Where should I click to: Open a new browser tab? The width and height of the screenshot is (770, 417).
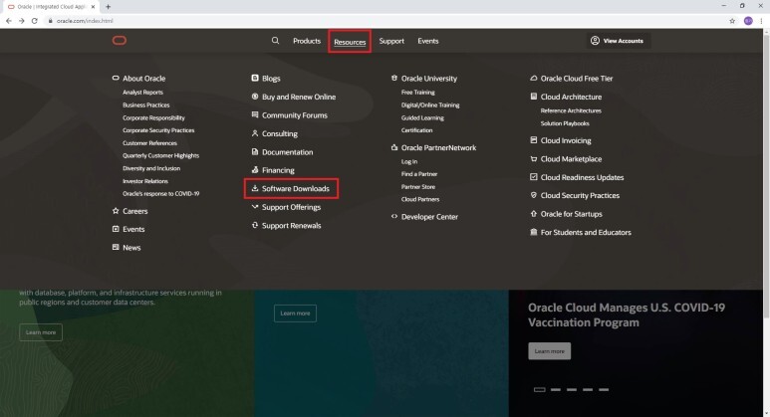coord(108,7)
